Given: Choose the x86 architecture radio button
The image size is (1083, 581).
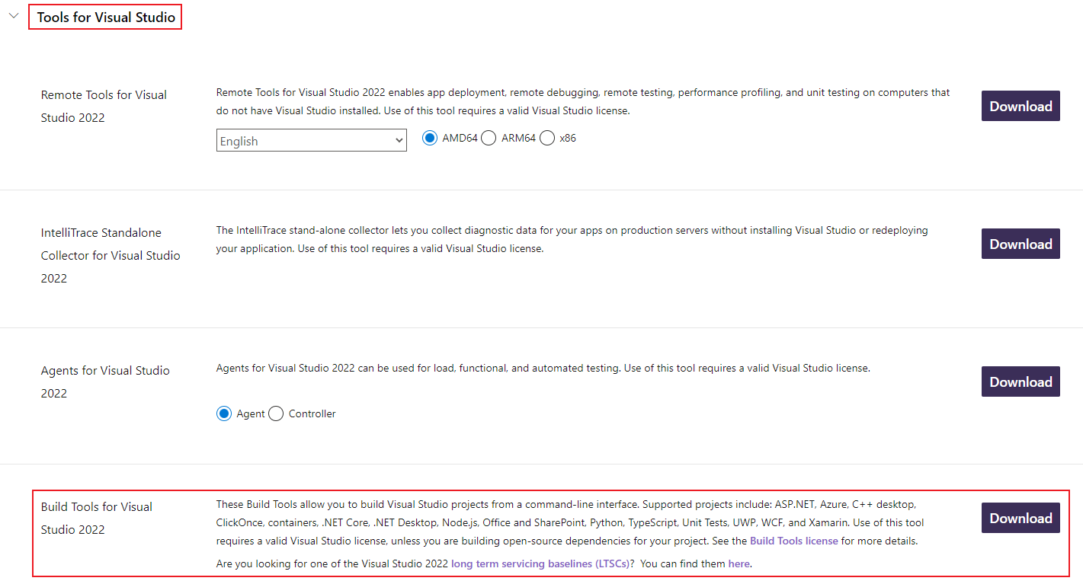Looking at the screenshot, I should pyautogui.click(x=547, y=138).
